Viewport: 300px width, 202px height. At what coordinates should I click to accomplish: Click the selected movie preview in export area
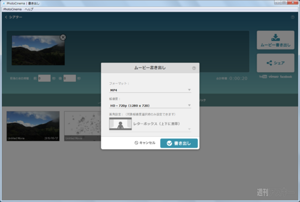click(x=38, y=50)
